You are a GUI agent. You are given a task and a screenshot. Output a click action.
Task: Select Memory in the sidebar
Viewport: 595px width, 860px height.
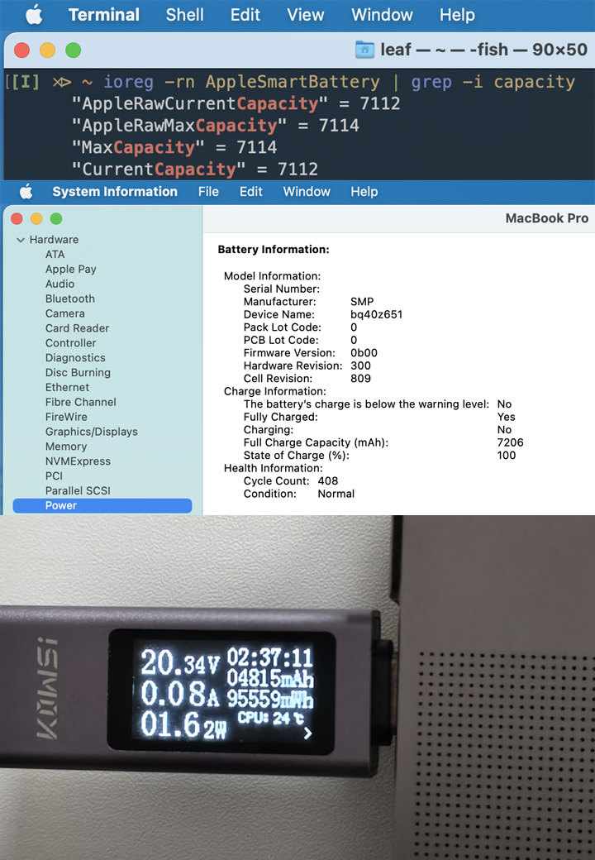coord(66,447)
